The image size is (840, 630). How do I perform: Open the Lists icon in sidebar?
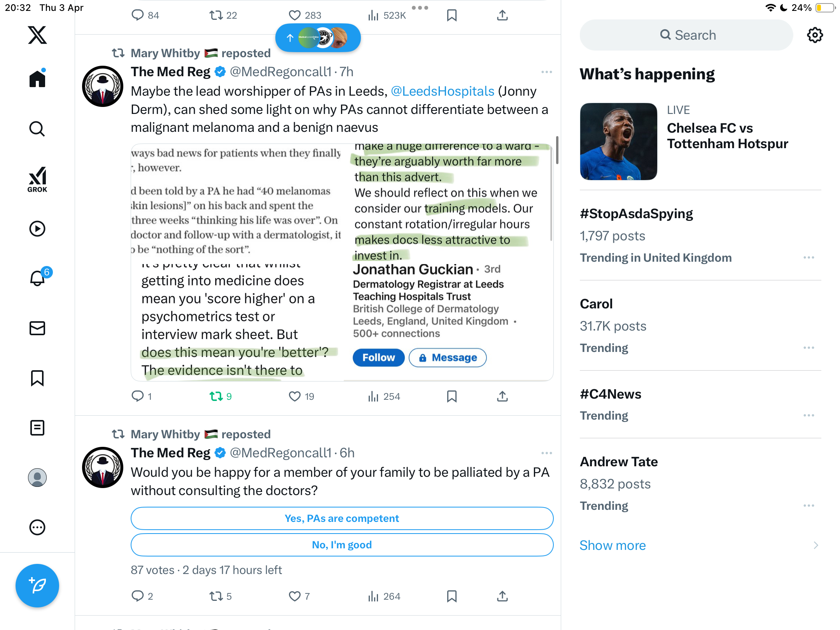click(x=37, y=428)
